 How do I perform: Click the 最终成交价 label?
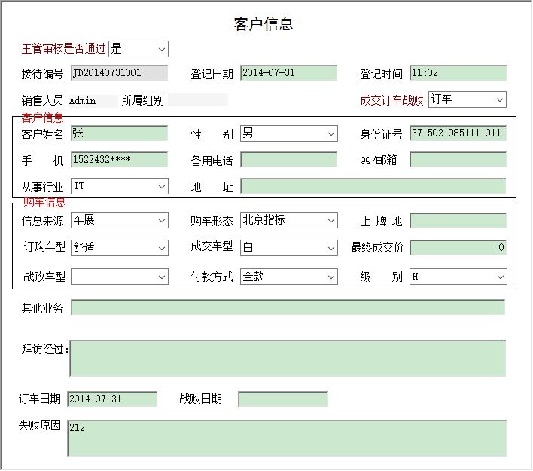click(x=377, y=247)
